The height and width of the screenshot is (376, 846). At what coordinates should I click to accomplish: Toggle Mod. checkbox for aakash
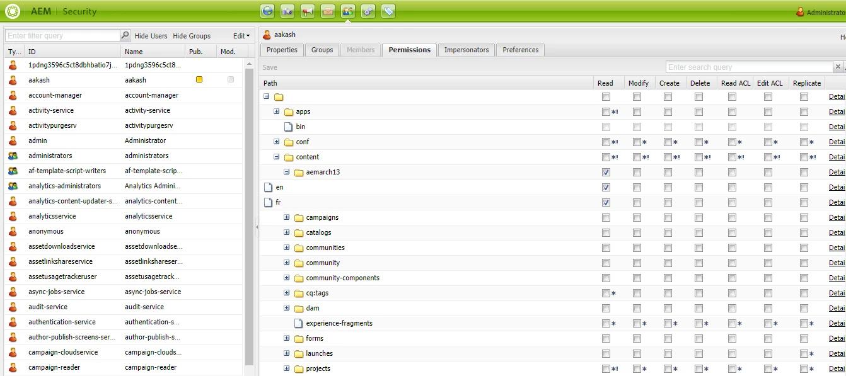click(x=231, y=79)
